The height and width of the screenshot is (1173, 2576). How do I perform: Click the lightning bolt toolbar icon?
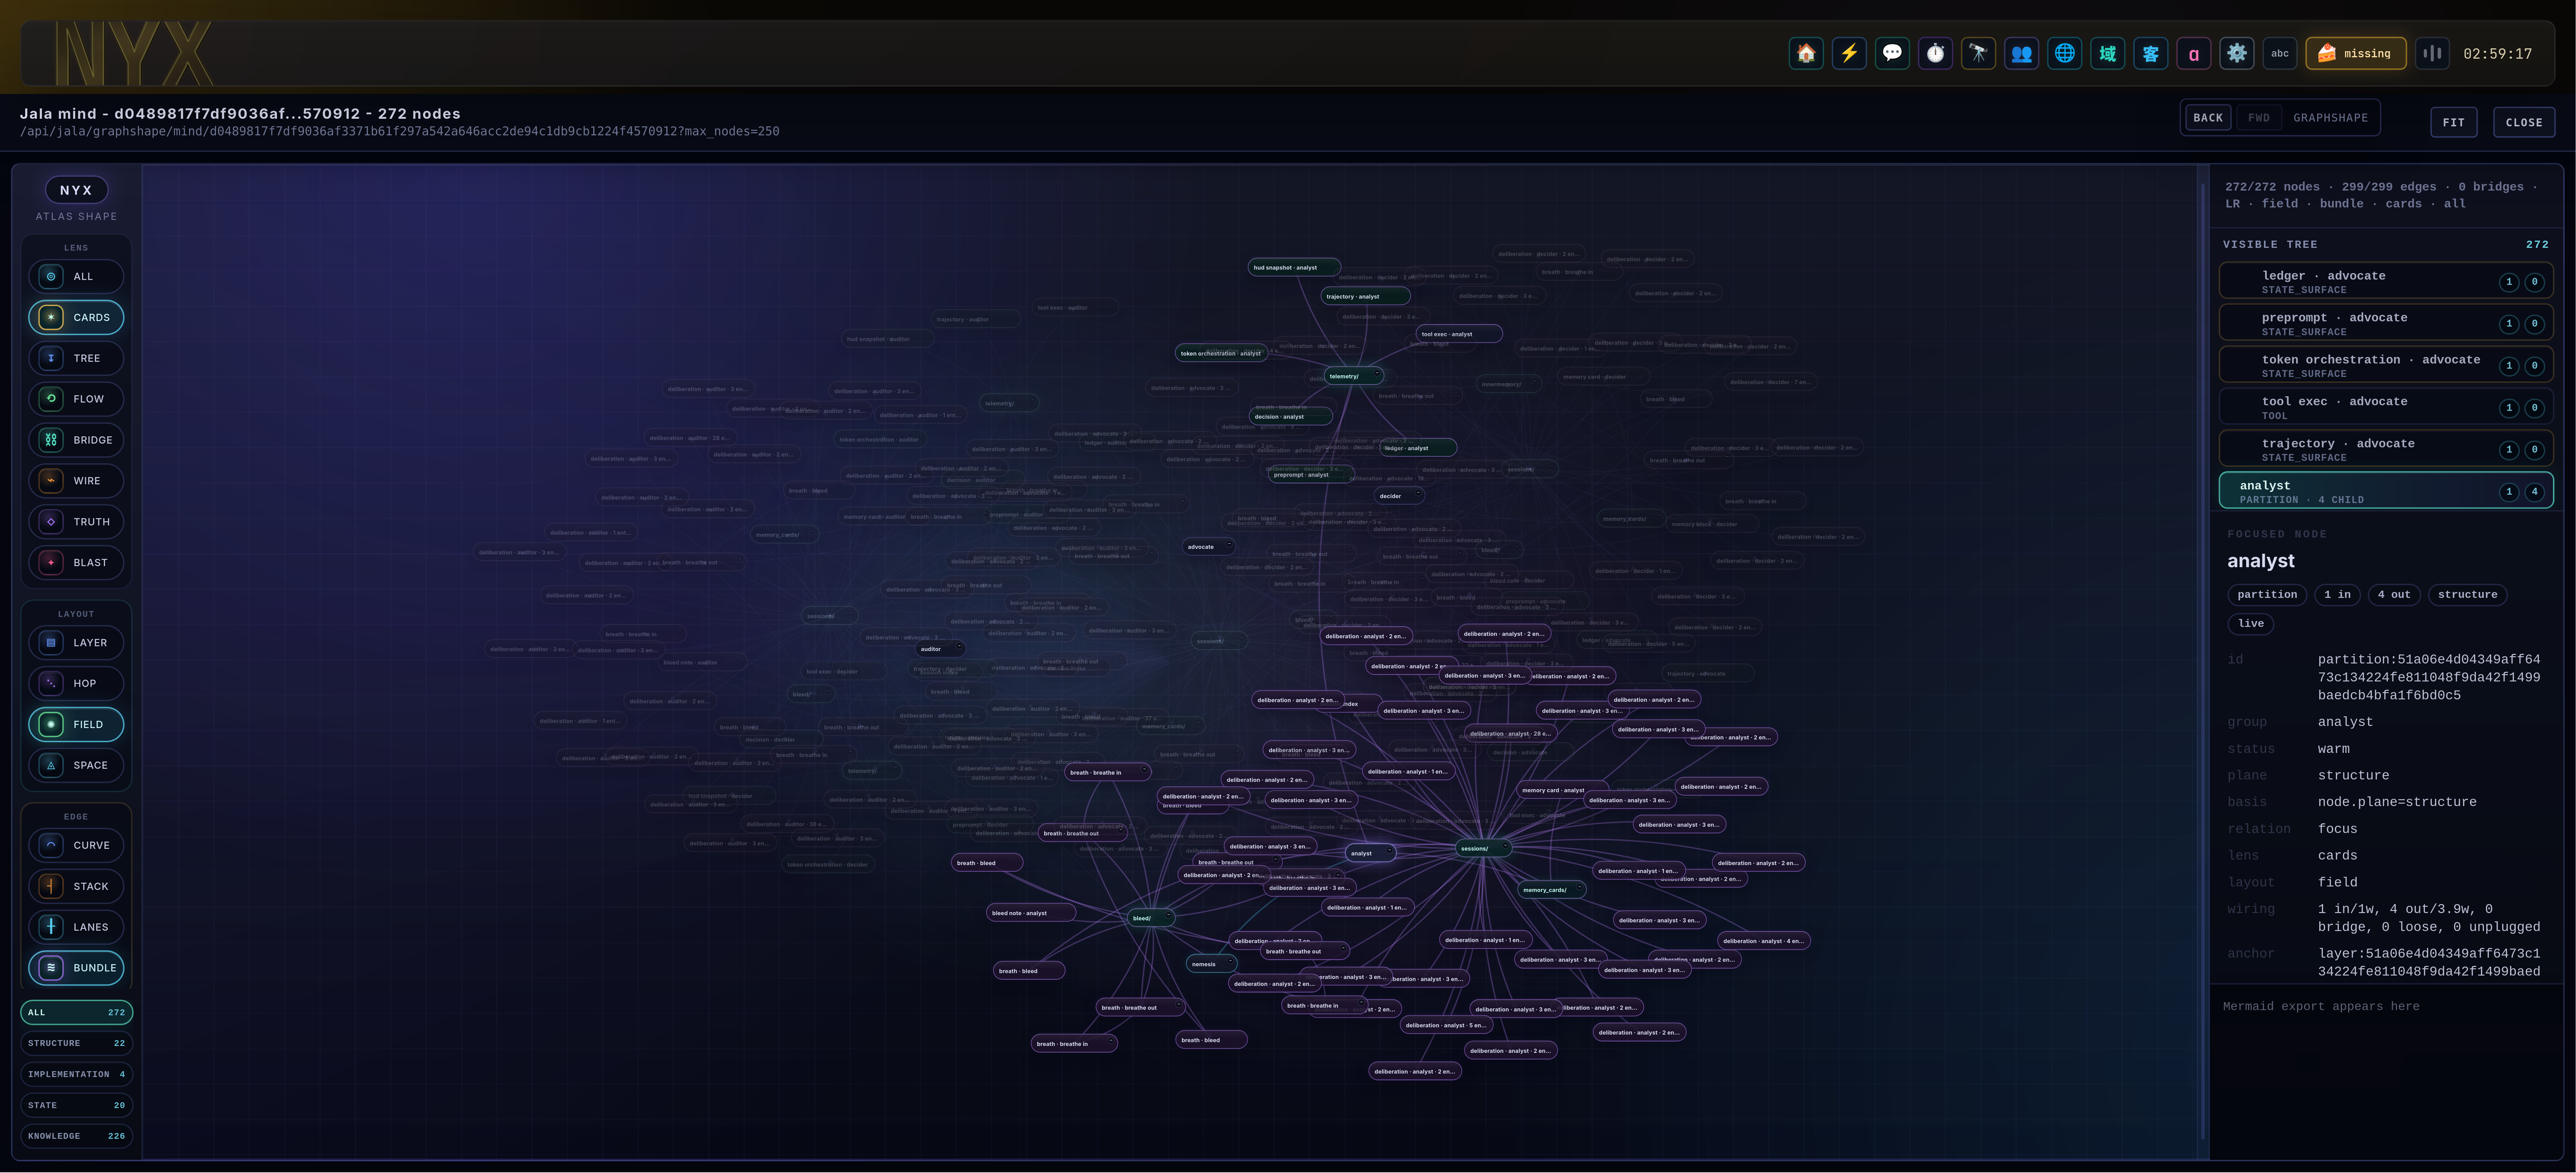tap(1849, 53)
